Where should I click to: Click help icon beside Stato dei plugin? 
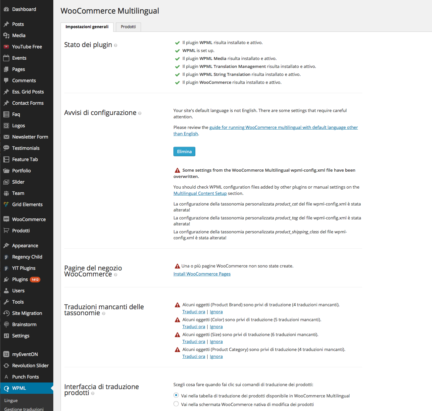(x=116, y=45)
